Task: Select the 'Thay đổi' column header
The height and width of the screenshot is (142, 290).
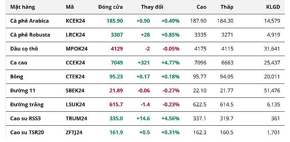Action: (x=152, y=7)
